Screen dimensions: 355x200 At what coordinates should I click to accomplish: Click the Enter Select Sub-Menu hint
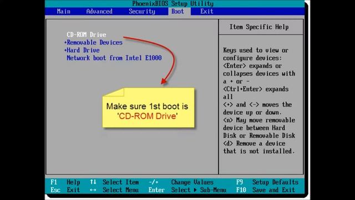187,190
